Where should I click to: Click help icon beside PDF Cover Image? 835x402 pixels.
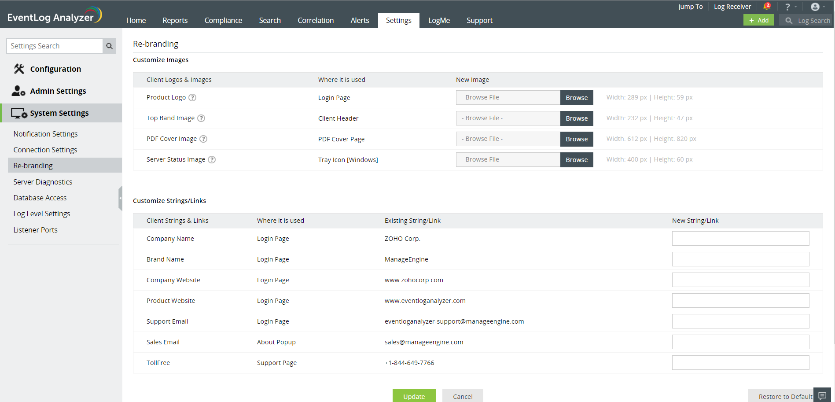click(x=203, y=139)
